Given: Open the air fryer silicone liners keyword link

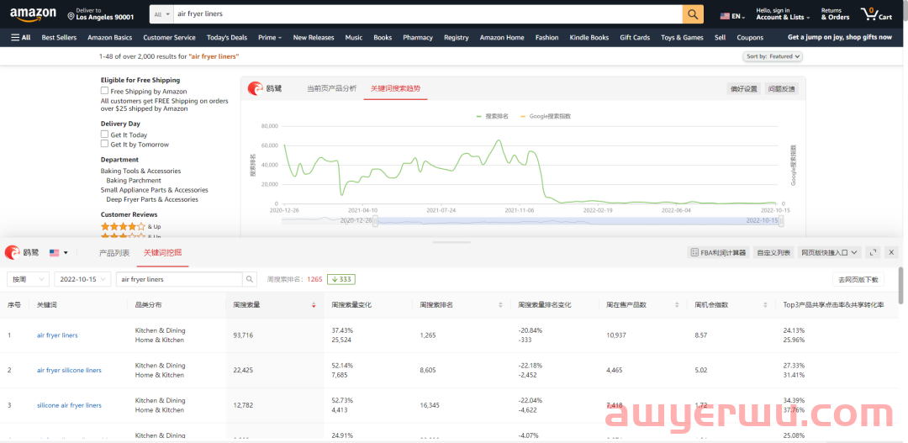Looking at the screenshot, I should (x=69, y=370).
